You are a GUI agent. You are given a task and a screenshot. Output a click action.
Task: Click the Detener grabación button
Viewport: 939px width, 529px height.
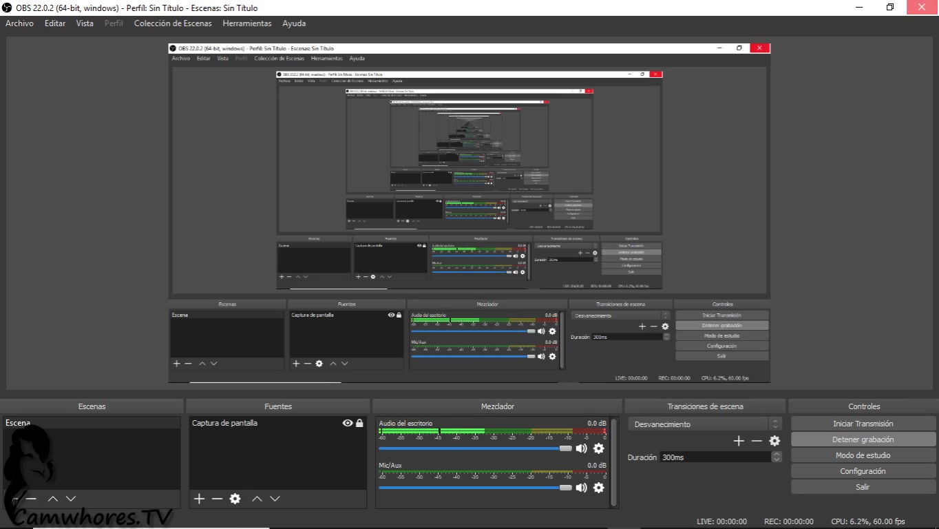click(x=863, y=439)
